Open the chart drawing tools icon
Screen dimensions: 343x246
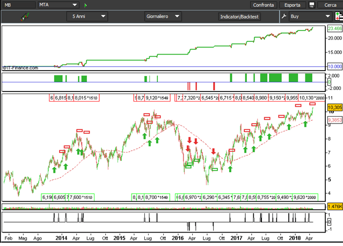(25, 17)
